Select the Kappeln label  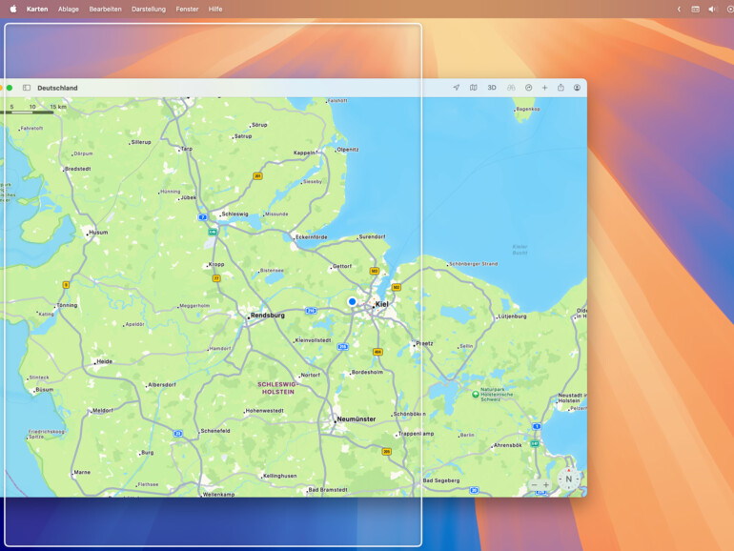click(x=304, y=153)
